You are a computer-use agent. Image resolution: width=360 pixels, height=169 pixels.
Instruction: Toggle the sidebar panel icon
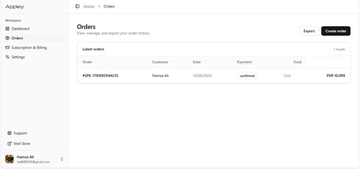77,6
